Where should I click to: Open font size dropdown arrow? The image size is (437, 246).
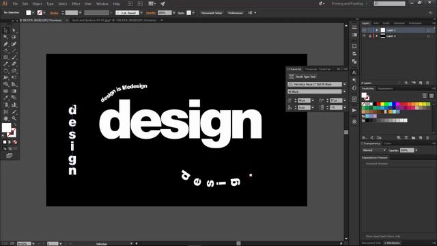coord(313,100)
